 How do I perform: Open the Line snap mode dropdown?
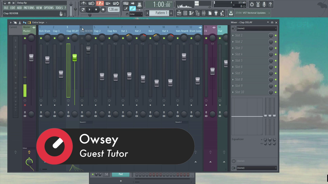[x=136, y=14]
